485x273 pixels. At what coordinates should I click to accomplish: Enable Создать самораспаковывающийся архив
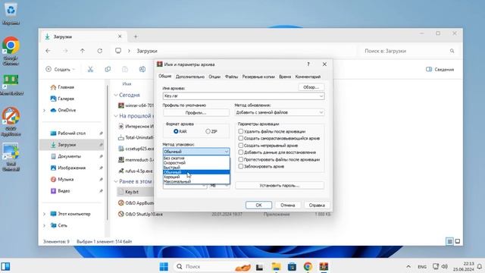coord(241,138)
